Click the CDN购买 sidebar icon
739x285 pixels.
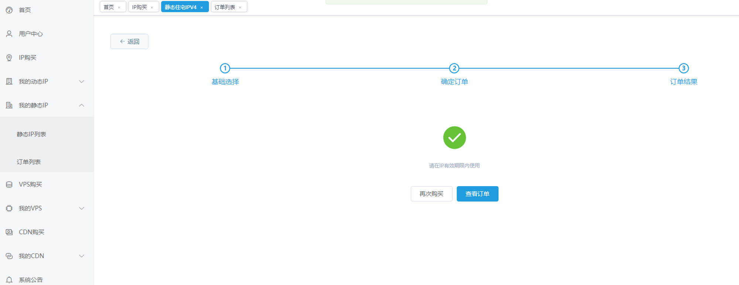tap(9, 232)
